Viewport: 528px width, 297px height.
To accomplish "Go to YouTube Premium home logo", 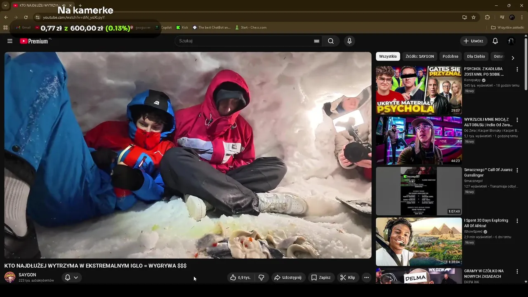I will (x=34, y=41).
